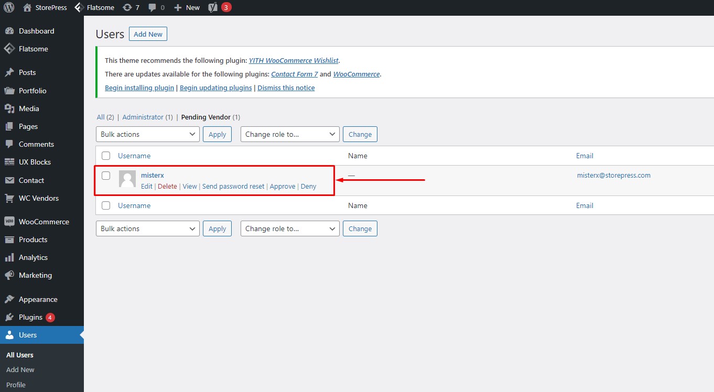Open the bottom Change role to dropdown
Image resolution: width=714 pixels, height=392 pixels.
(x=290, y=228)
